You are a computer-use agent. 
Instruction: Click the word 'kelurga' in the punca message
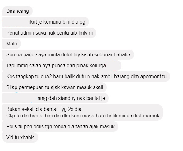tap(98, 66)
